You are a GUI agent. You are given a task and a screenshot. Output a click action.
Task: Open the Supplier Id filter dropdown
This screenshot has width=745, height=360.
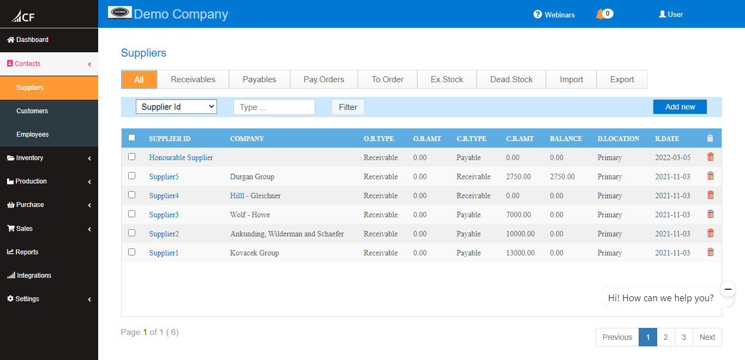176,107
